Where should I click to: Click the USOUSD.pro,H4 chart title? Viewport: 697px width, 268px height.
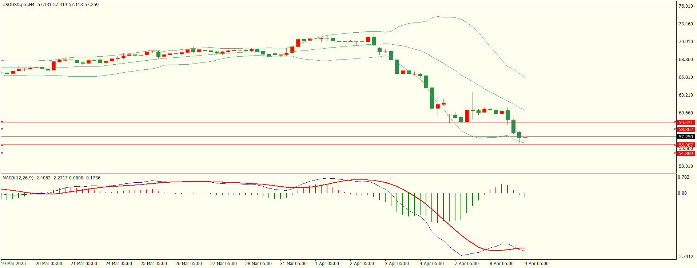tap(18, 5)
